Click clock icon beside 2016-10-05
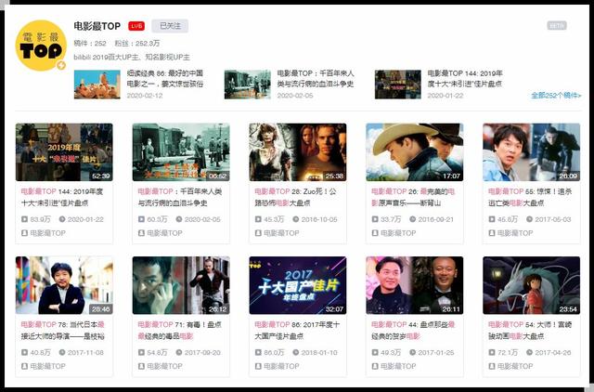Image resolution: width=594 pixels, height=392 pixels. 296,219
